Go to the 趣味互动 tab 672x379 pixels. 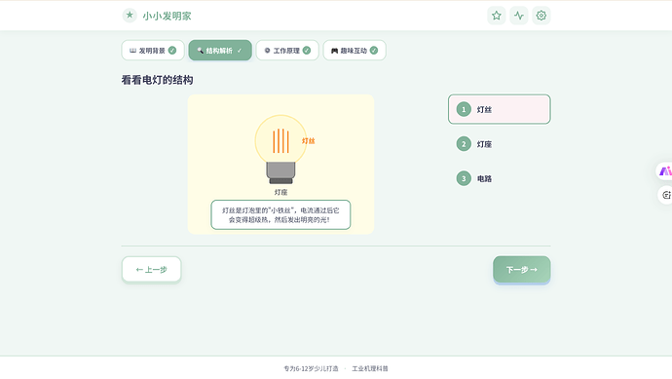pos(355,51)
